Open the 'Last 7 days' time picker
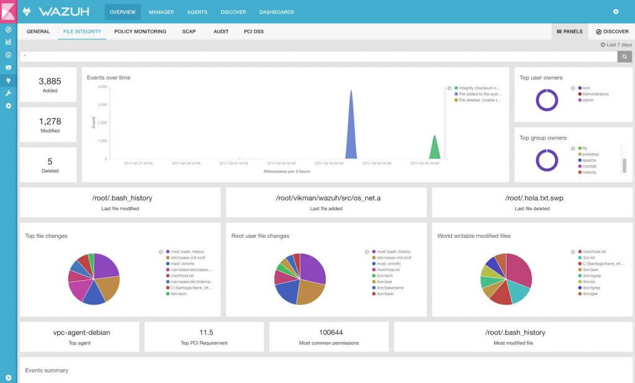Image resolution: width=635 pixels, height=383 pixels. pos(616,45)
